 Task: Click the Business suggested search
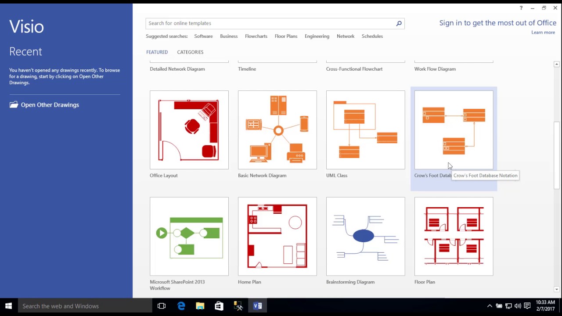[x=229, y=36]
